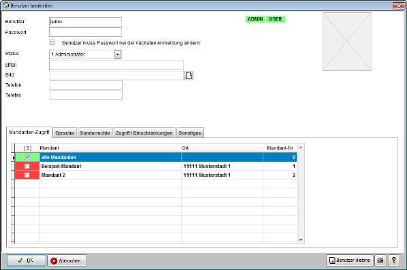Screen dimensions: 407x270
Task: Open the Status dropdown arrow
Action: pyautogui.click(x=118, y=54)
